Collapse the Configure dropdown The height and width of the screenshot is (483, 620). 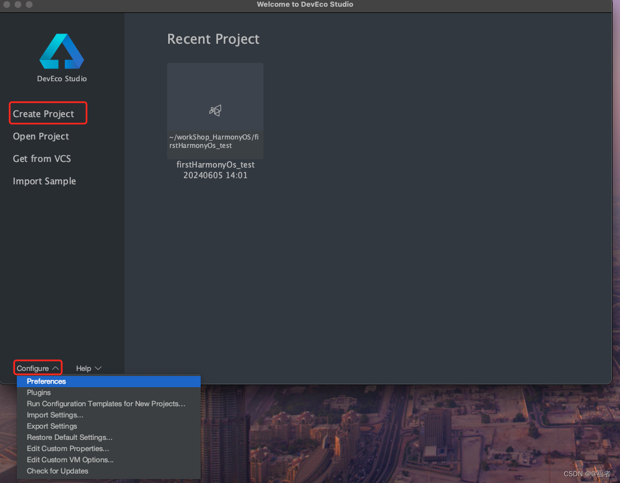tap(38, 368)
